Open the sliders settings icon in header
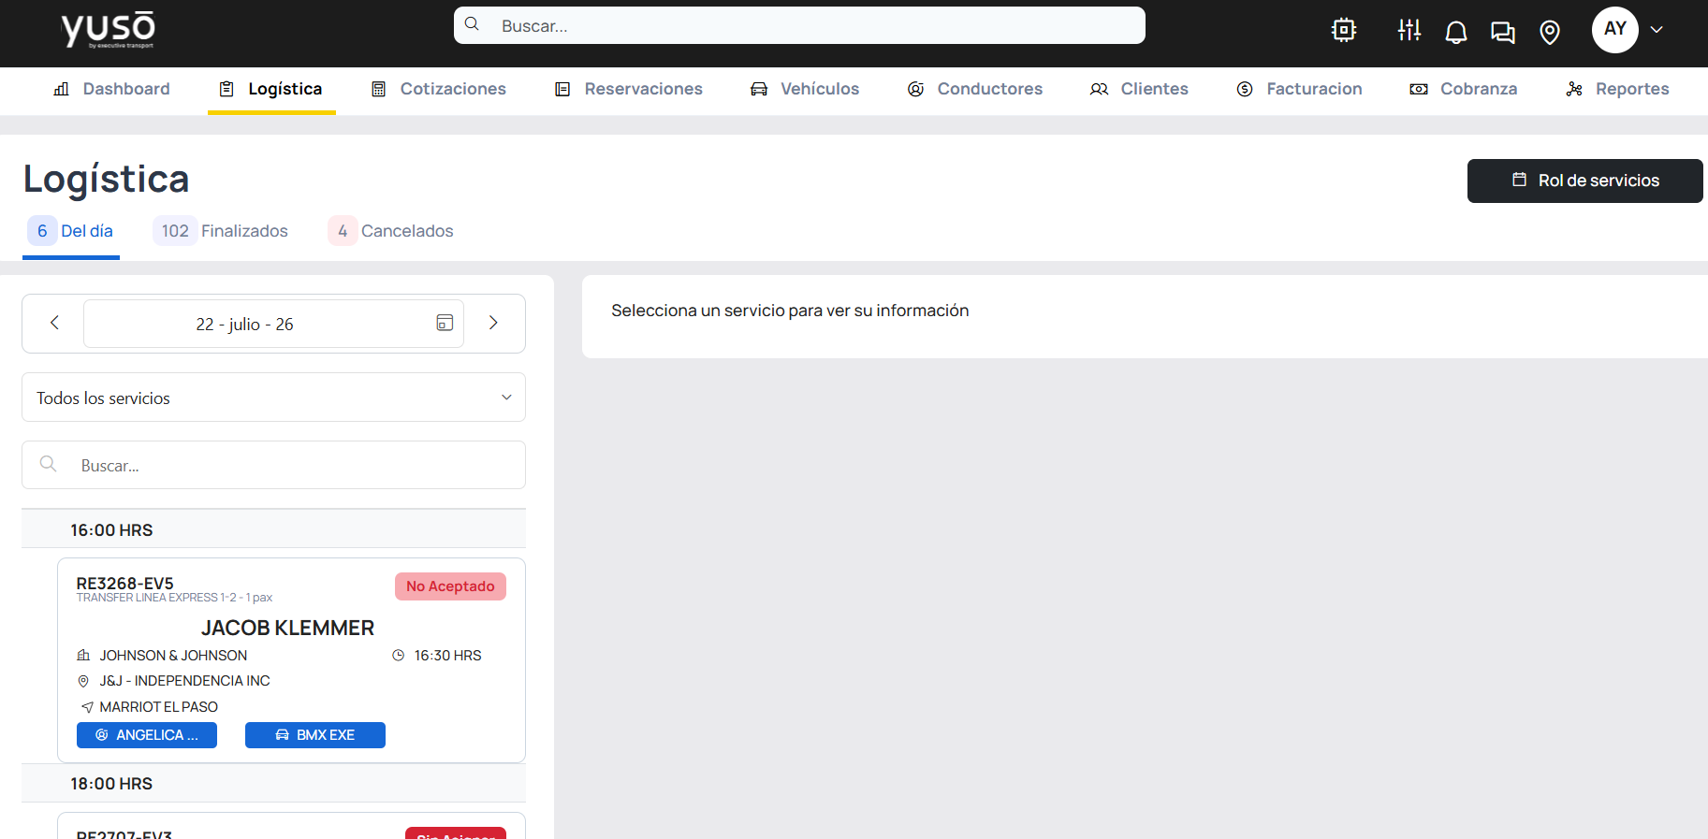The height and width of the screenshot is (839, 1708). (1409, 30)
